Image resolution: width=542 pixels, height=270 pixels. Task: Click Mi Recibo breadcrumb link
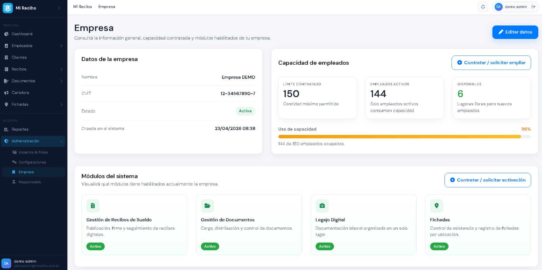click(x=82, y=7)
